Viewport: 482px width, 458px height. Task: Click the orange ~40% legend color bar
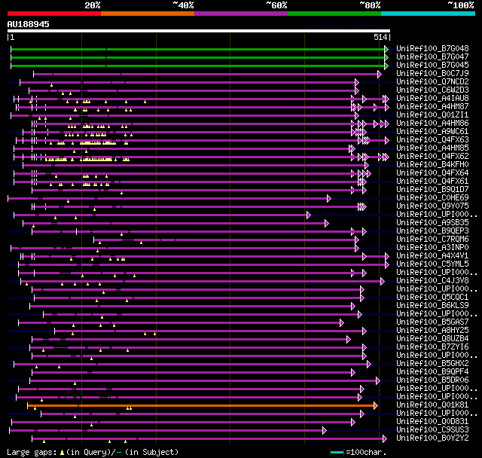[148, 14]
